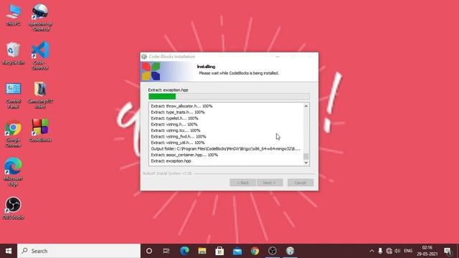Select the 'Extract: vstring.tcc... 100%' log line

[176, 130]
